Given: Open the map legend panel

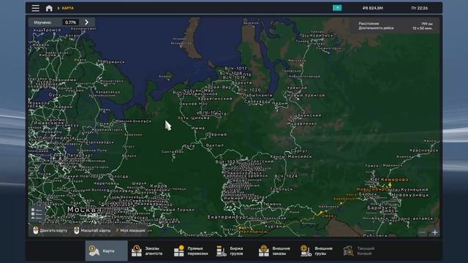Looking at the screenshot, I should (37, 214).
